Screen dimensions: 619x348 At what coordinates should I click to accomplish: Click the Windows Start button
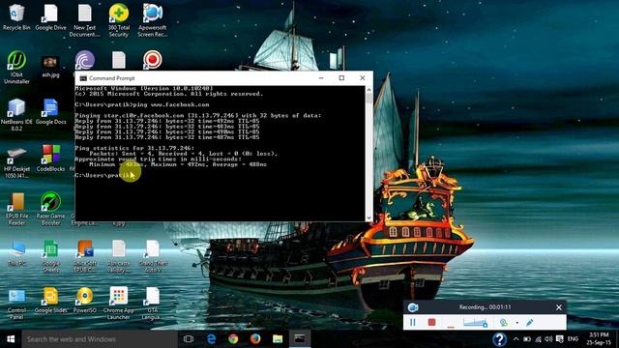pyautogui.click(x=11, y=339)
